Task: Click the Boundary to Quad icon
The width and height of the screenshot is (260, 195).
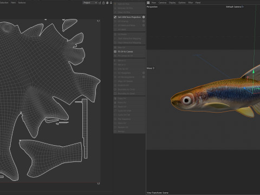Action: (115, 94)
